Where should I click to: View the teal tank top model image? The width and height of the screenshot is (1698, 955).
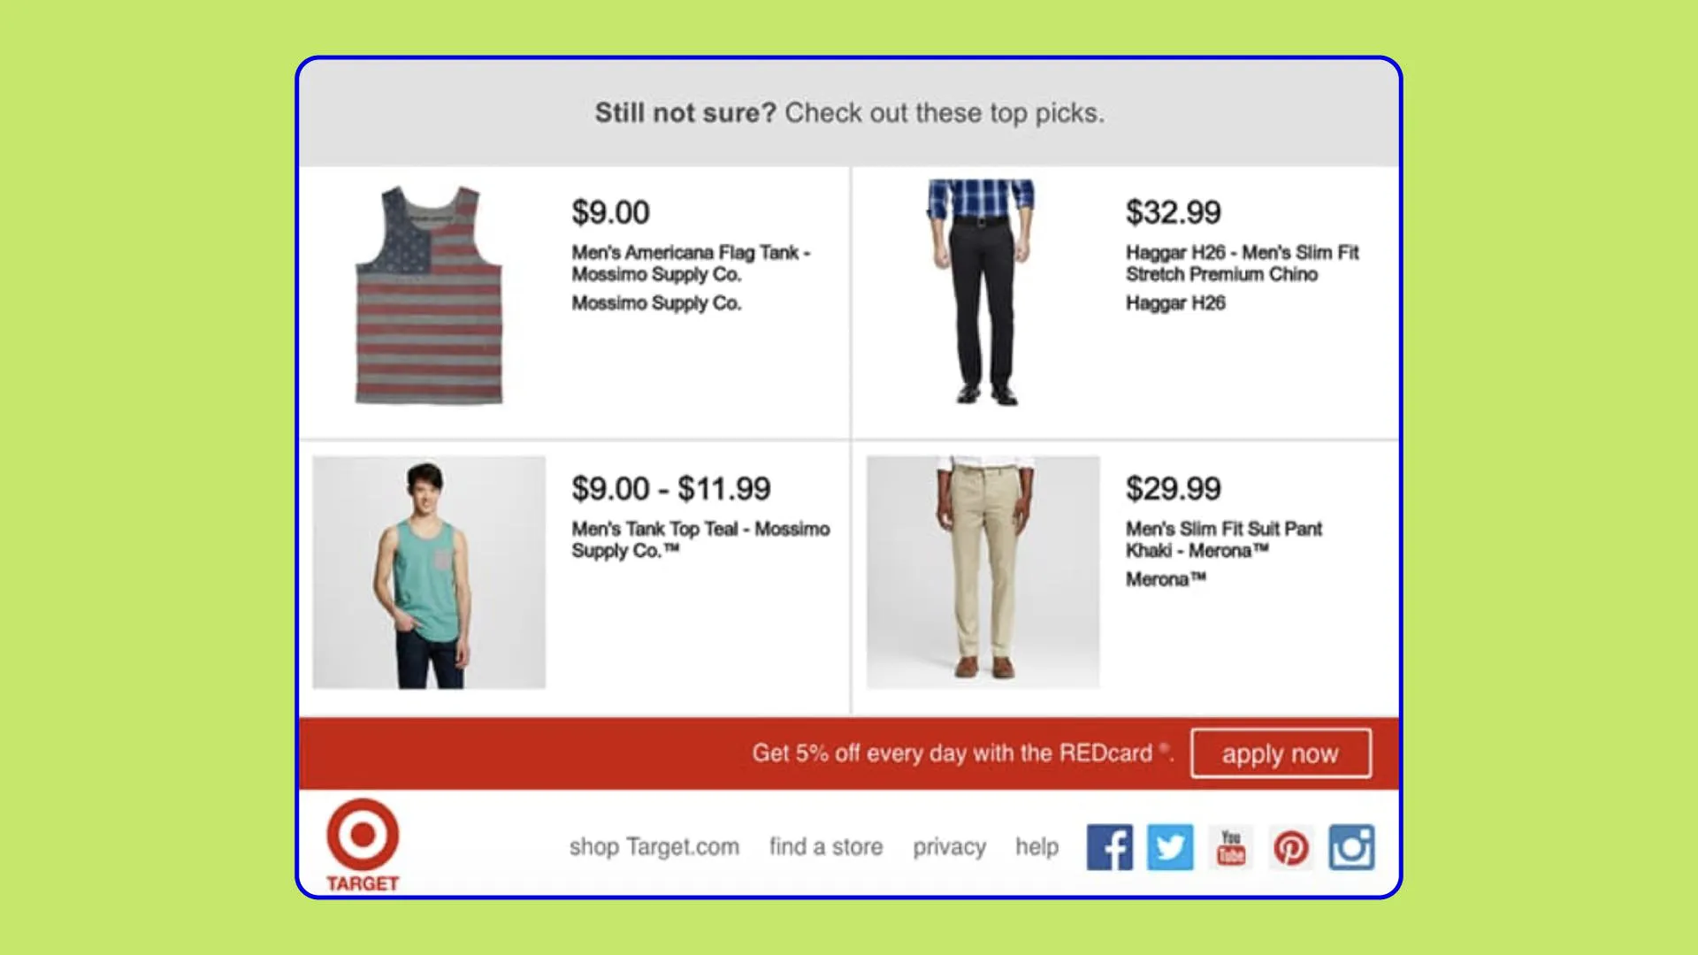pyautogui.click(x=429, y=572)
